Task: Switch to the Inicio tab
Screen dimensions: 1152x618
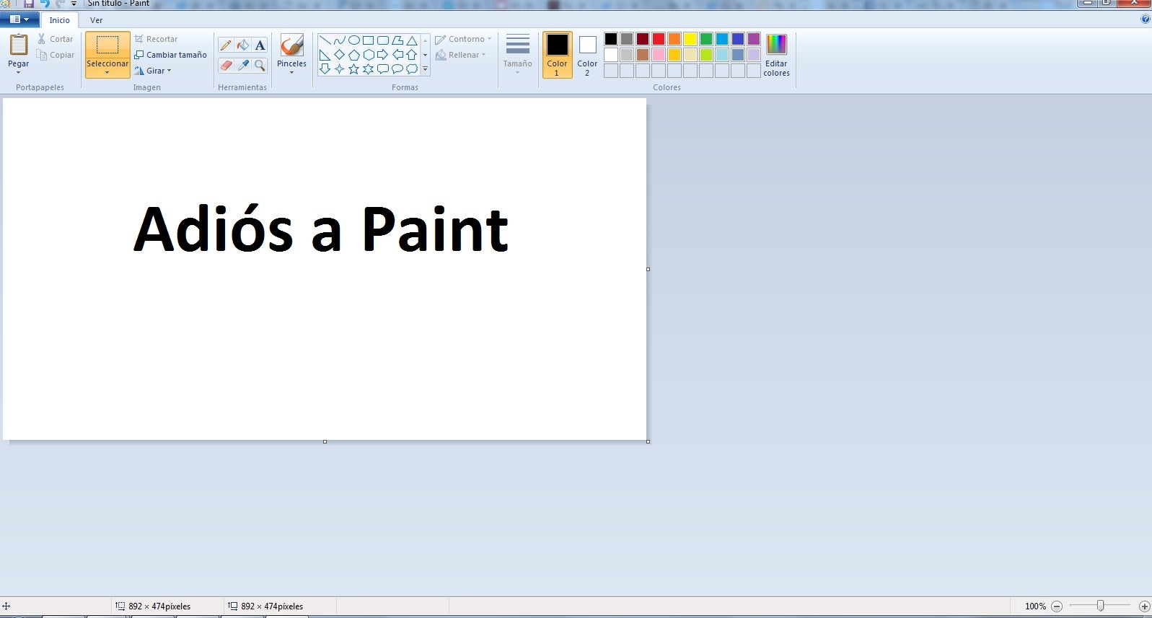Action: pyautogui.click(x=59, y=20)
